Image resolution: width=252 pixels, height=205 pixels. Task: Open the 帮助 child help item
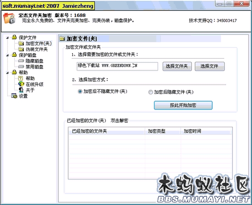click(x=30, y=78)
